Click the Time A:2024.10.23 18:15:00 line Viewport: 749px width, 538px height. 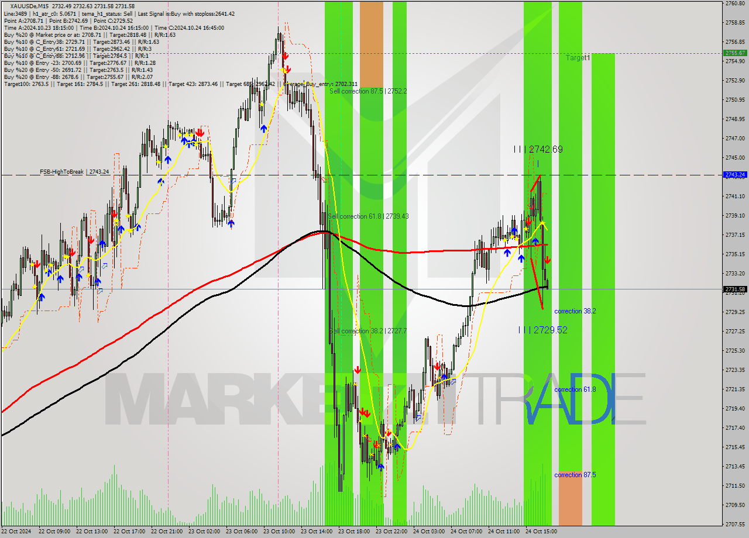coord(39,27)
